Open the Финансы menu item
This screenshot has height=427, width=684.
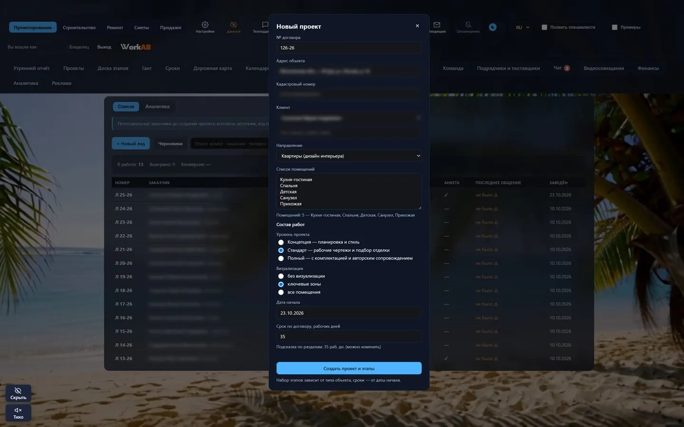(x=648, y=68)
